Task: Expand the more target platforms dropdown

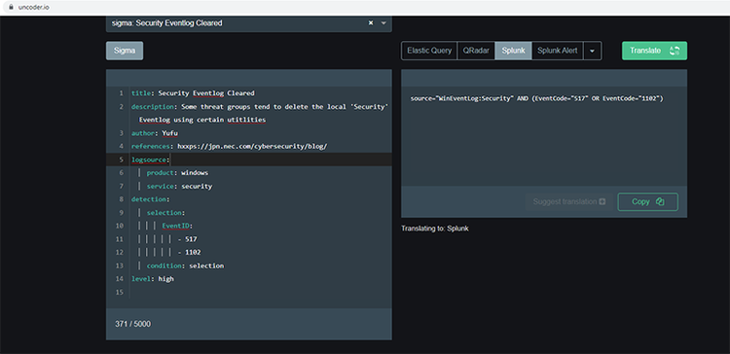Action: click(x=592, y=51)
